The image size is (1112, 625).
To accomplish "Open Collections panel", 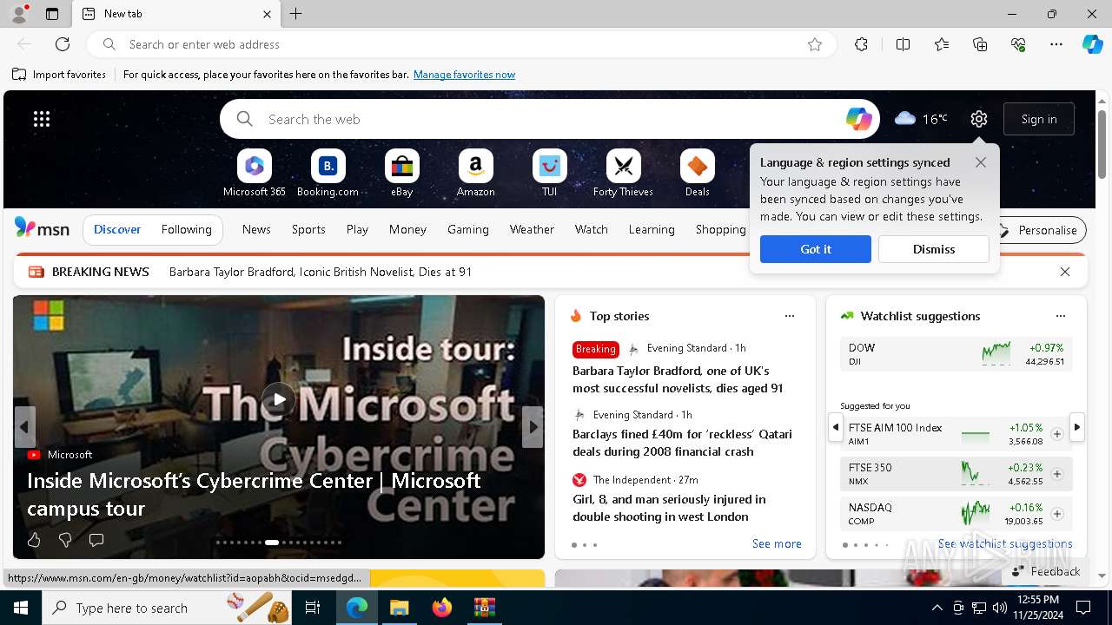I will click(980, 44).
